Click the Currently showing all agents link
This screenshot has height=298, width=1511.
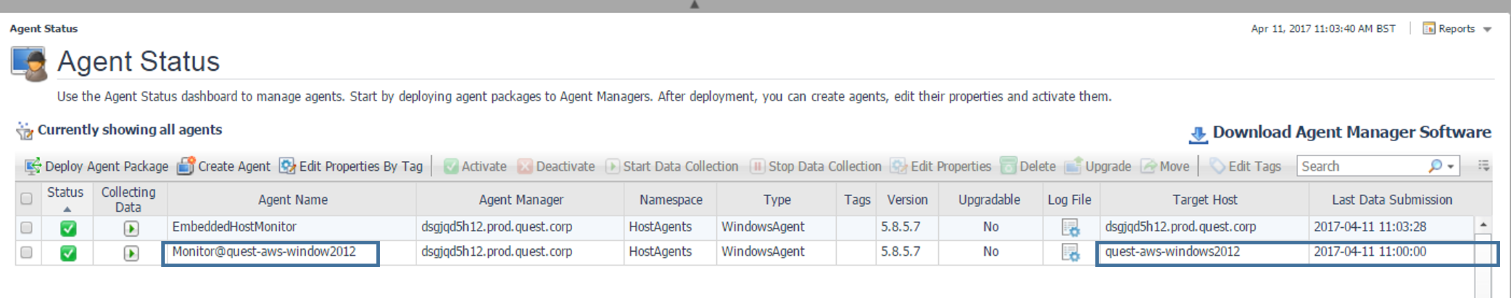(130, 130)
